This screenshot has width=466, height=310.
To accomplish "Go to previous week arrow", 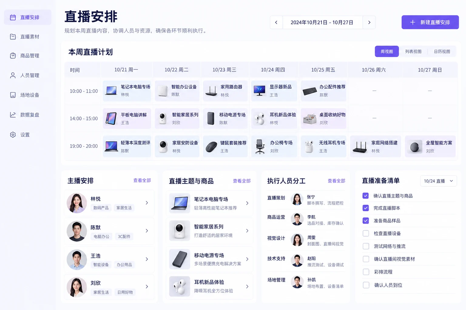I will [276, 22].
